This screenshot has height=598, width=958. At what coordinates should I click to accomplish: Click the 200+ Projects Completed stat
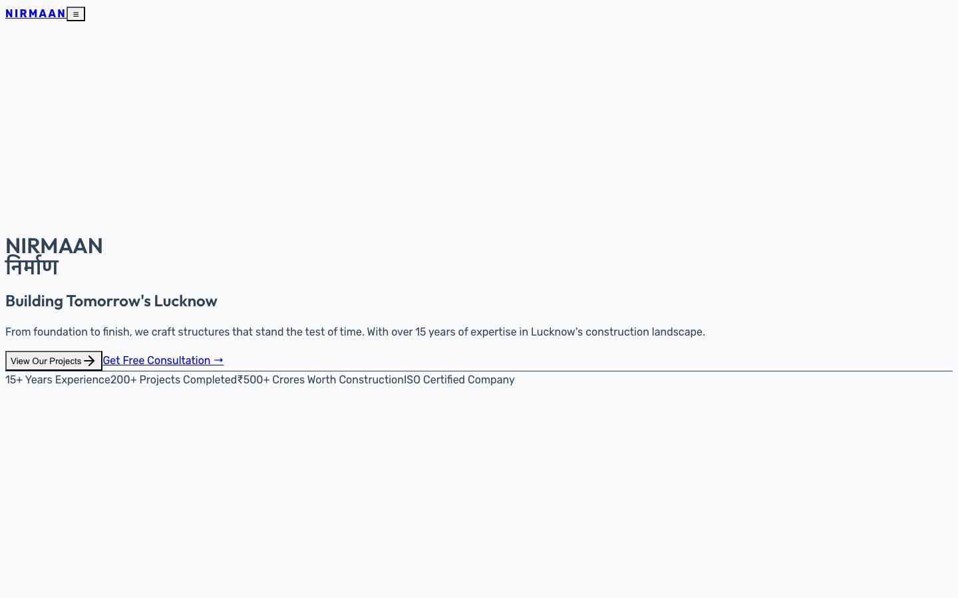pyautogui.click(x=174, y=379)
